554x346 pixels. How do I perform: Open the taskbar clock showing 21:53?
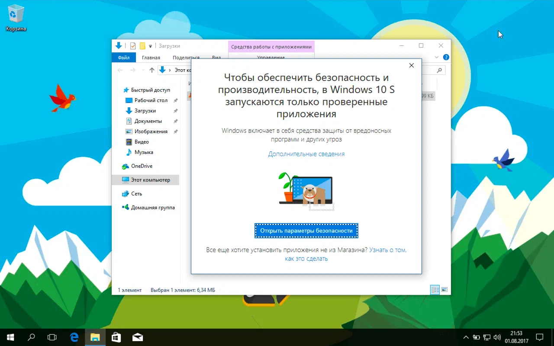[x=516, y=337]
